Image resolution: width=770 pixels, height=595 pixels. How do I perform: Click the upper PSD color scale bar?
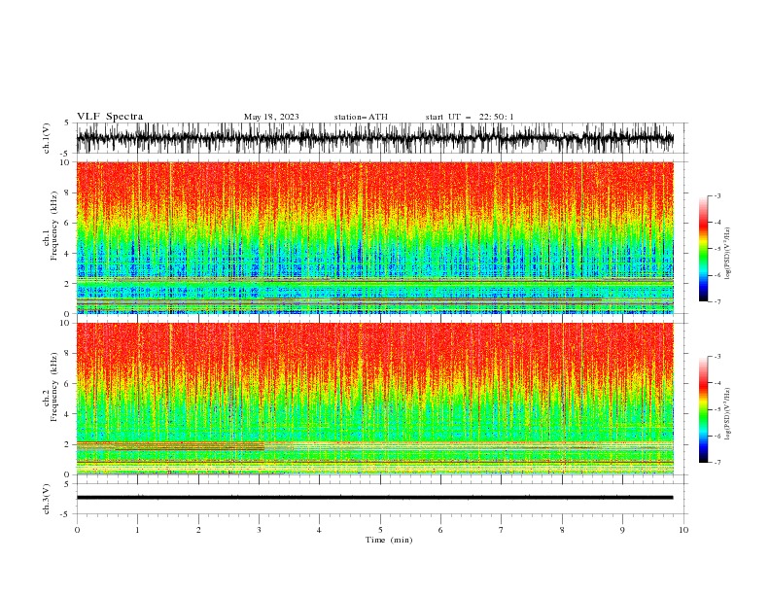pos(703,249)
